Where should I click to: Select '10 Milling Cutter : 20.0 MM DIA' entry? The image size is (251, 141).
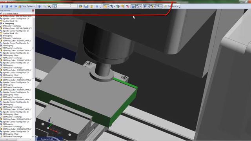coord(17,41)
